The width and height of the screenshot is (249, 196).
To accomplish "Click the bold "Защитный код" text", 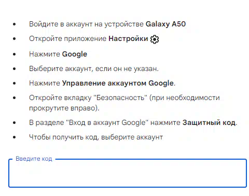I will click(209, 122).
